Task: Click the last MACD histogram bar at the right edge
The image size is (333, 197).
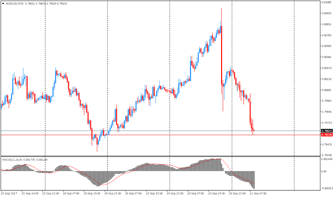Action: (x=254, y=180)
